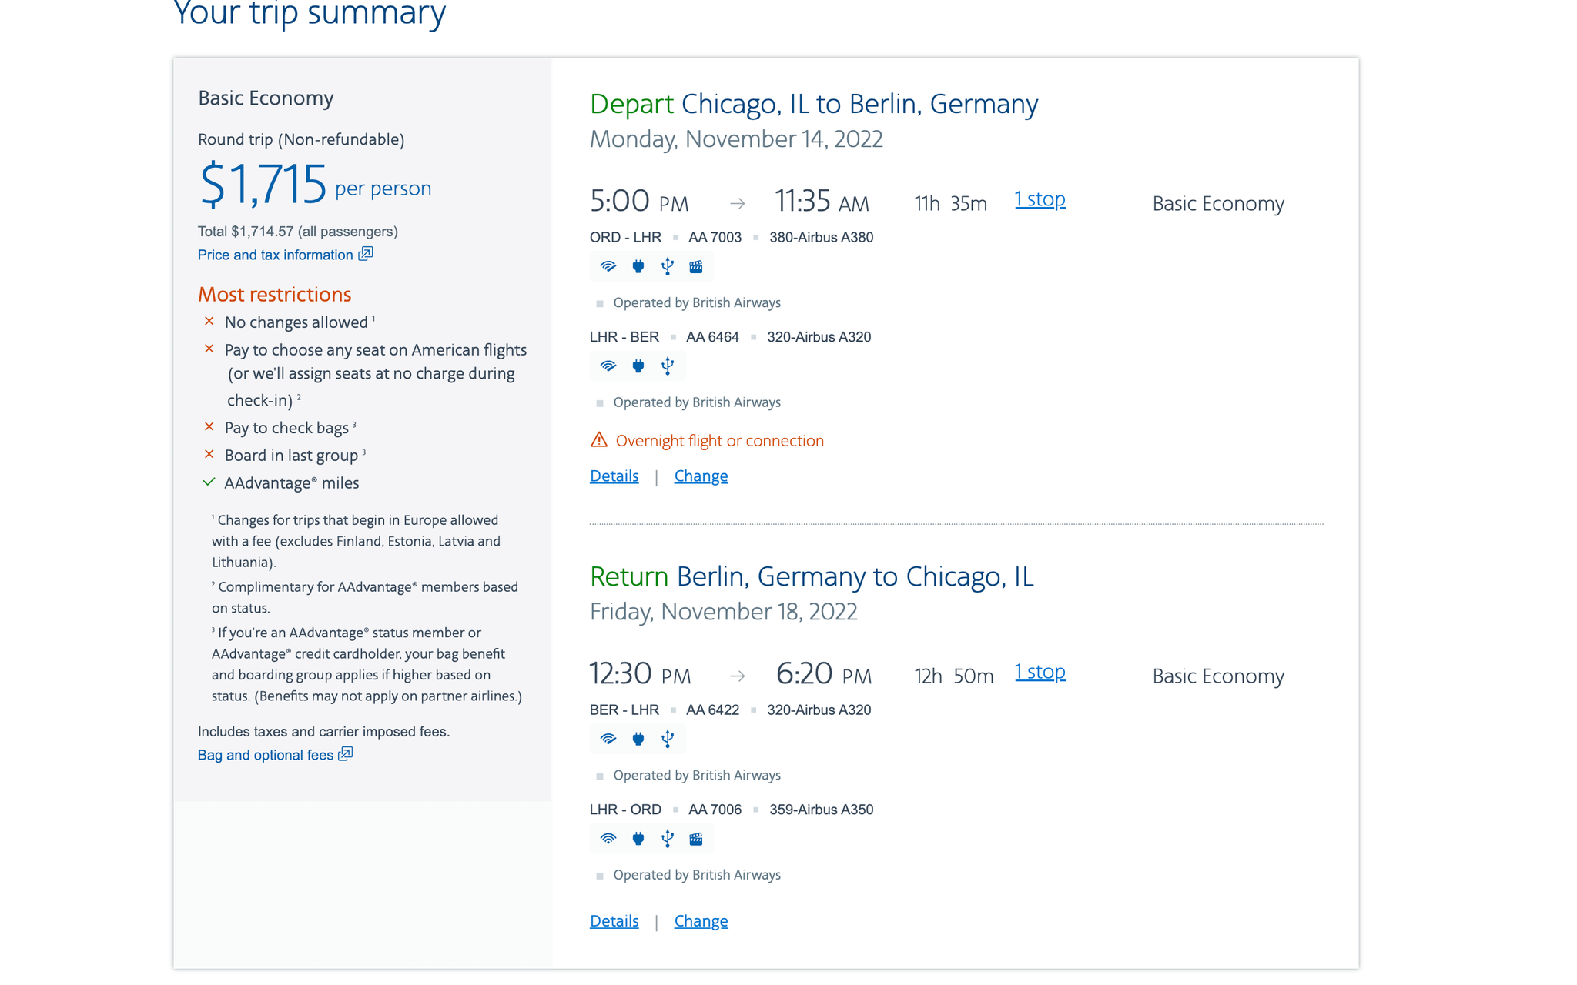This screenshot has height=985, width=1577.
Task: Click the overnight flight warning triangle icon
Action: click(x=599, y=439)
